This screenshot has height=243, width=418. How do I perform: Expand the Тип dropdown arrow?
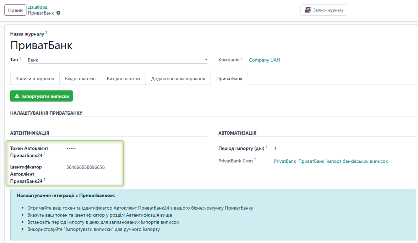click(x=206, y=59)
